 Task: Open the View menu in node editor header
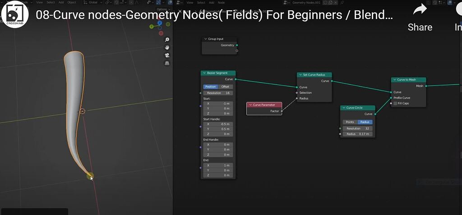190,2
